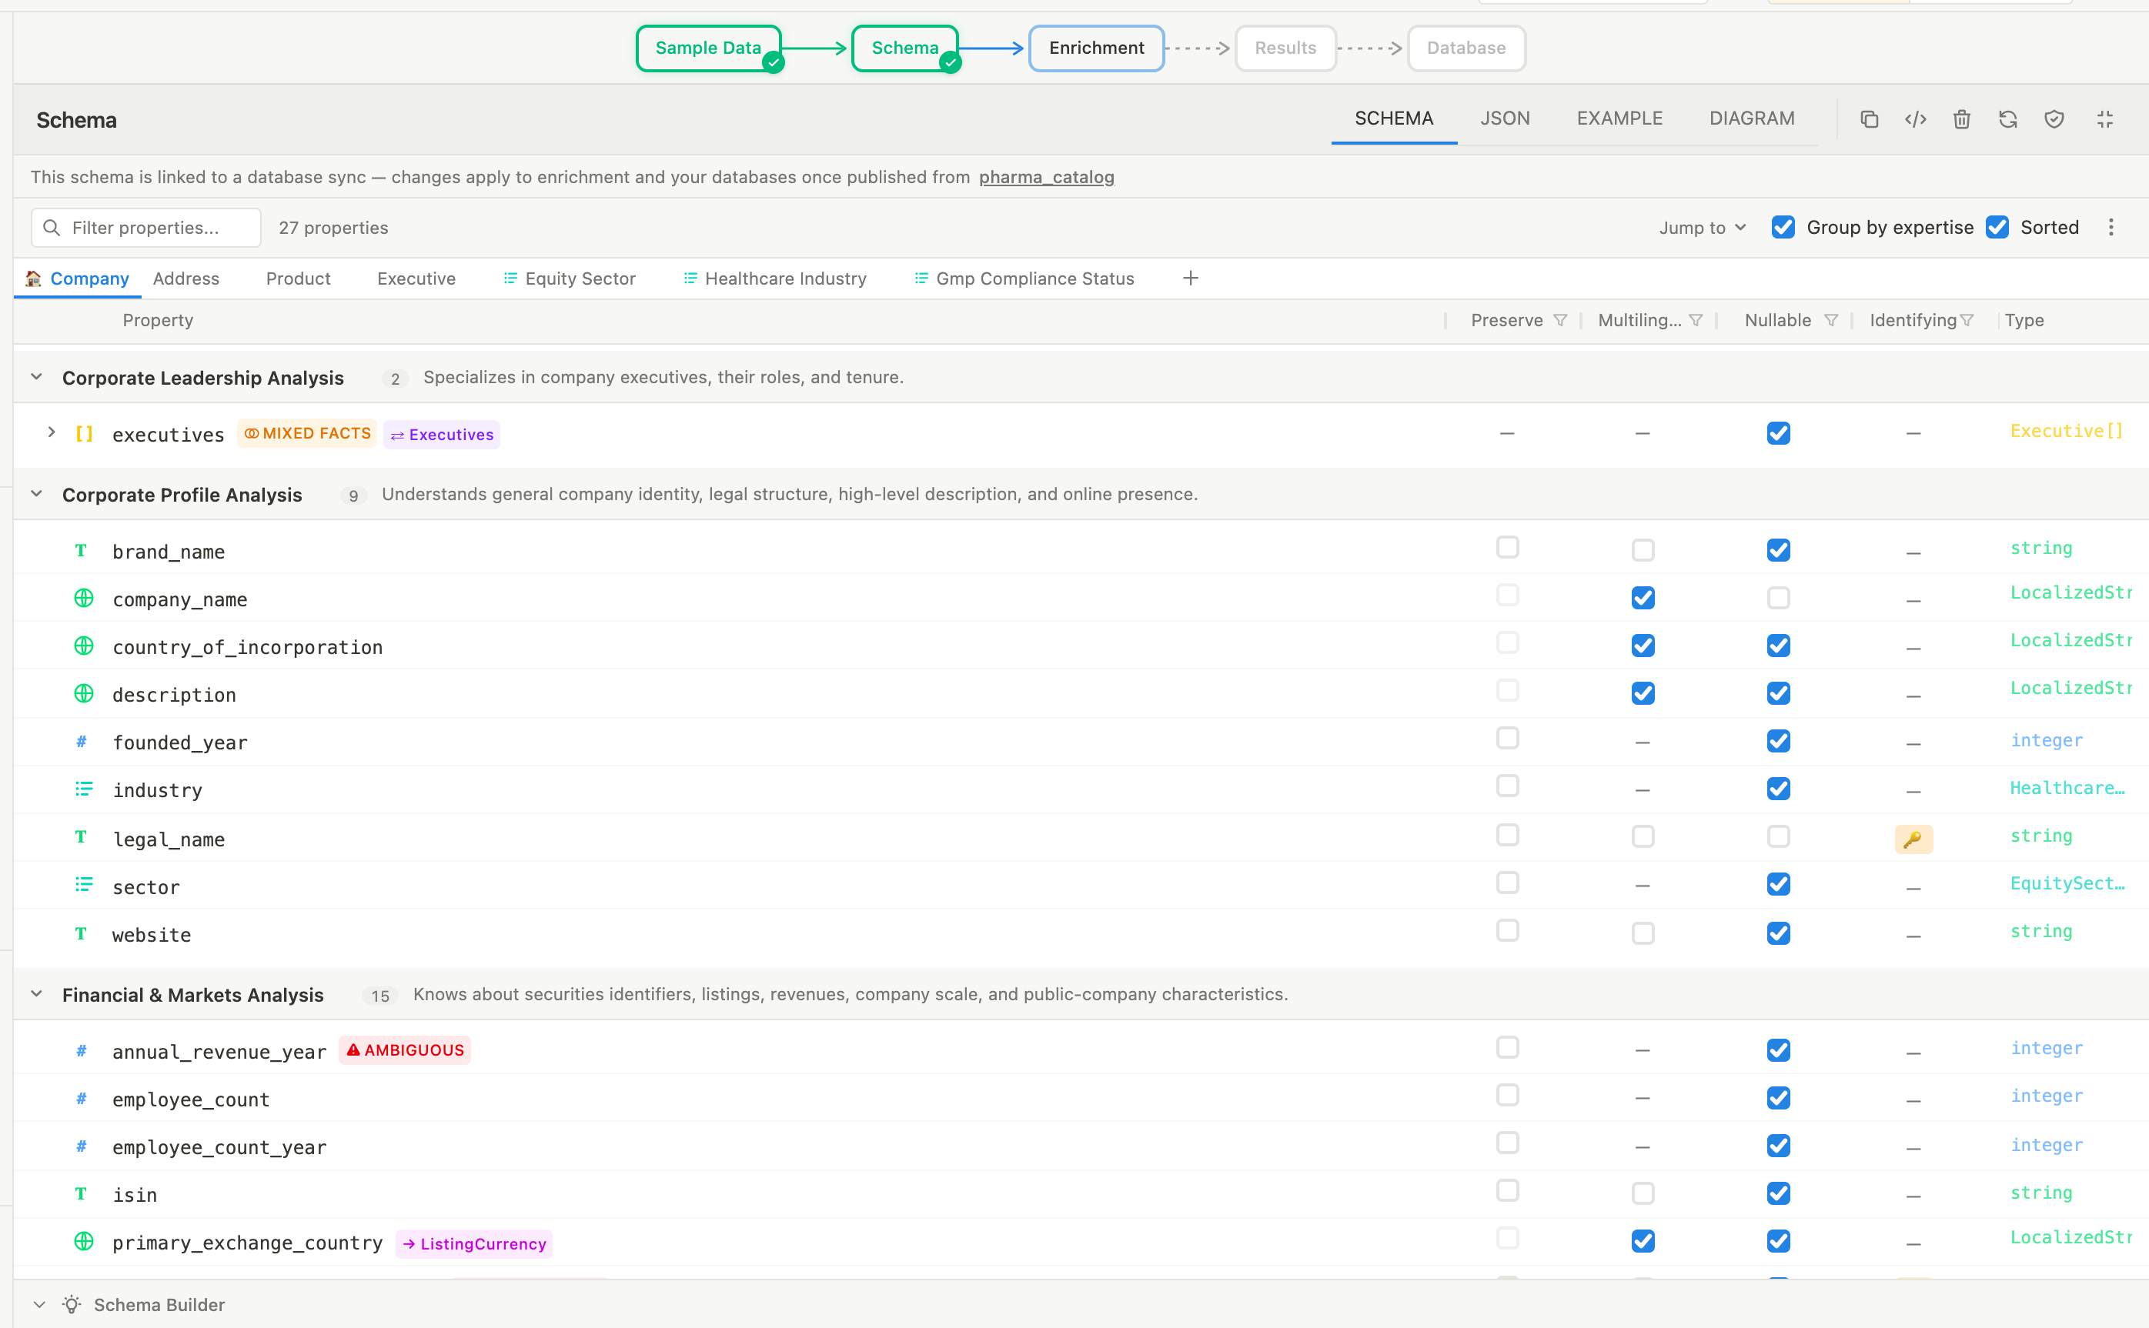This screenshot has height=1328, width=2149.
Task: Click the hash icon beside founded_year
Action: coord(82,742)
